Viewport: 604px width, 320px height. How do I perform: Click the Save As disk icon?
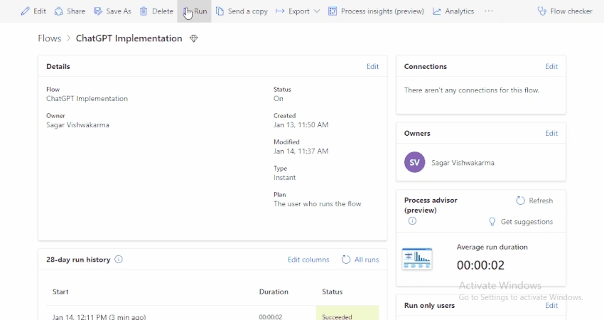pos(98,11)
